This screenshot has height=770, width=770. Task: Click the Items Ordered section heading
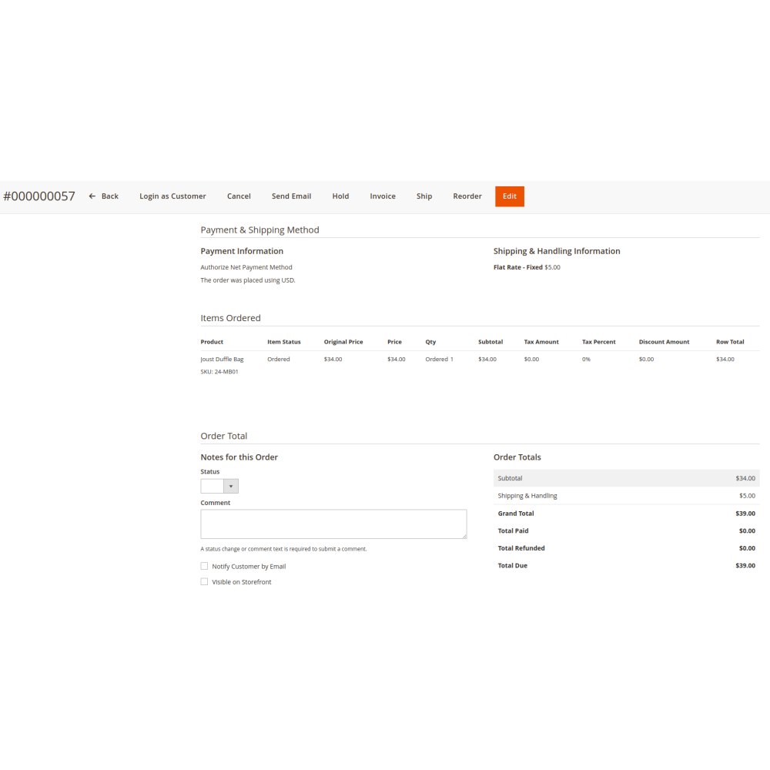[x=230, y=318]
